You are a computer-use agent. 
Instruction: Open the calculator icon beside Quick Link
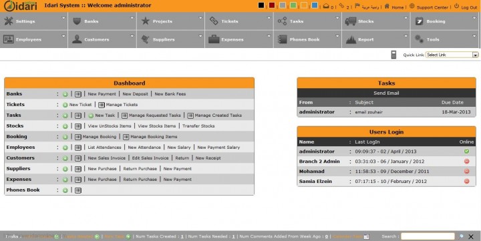[x=393, y=55]
